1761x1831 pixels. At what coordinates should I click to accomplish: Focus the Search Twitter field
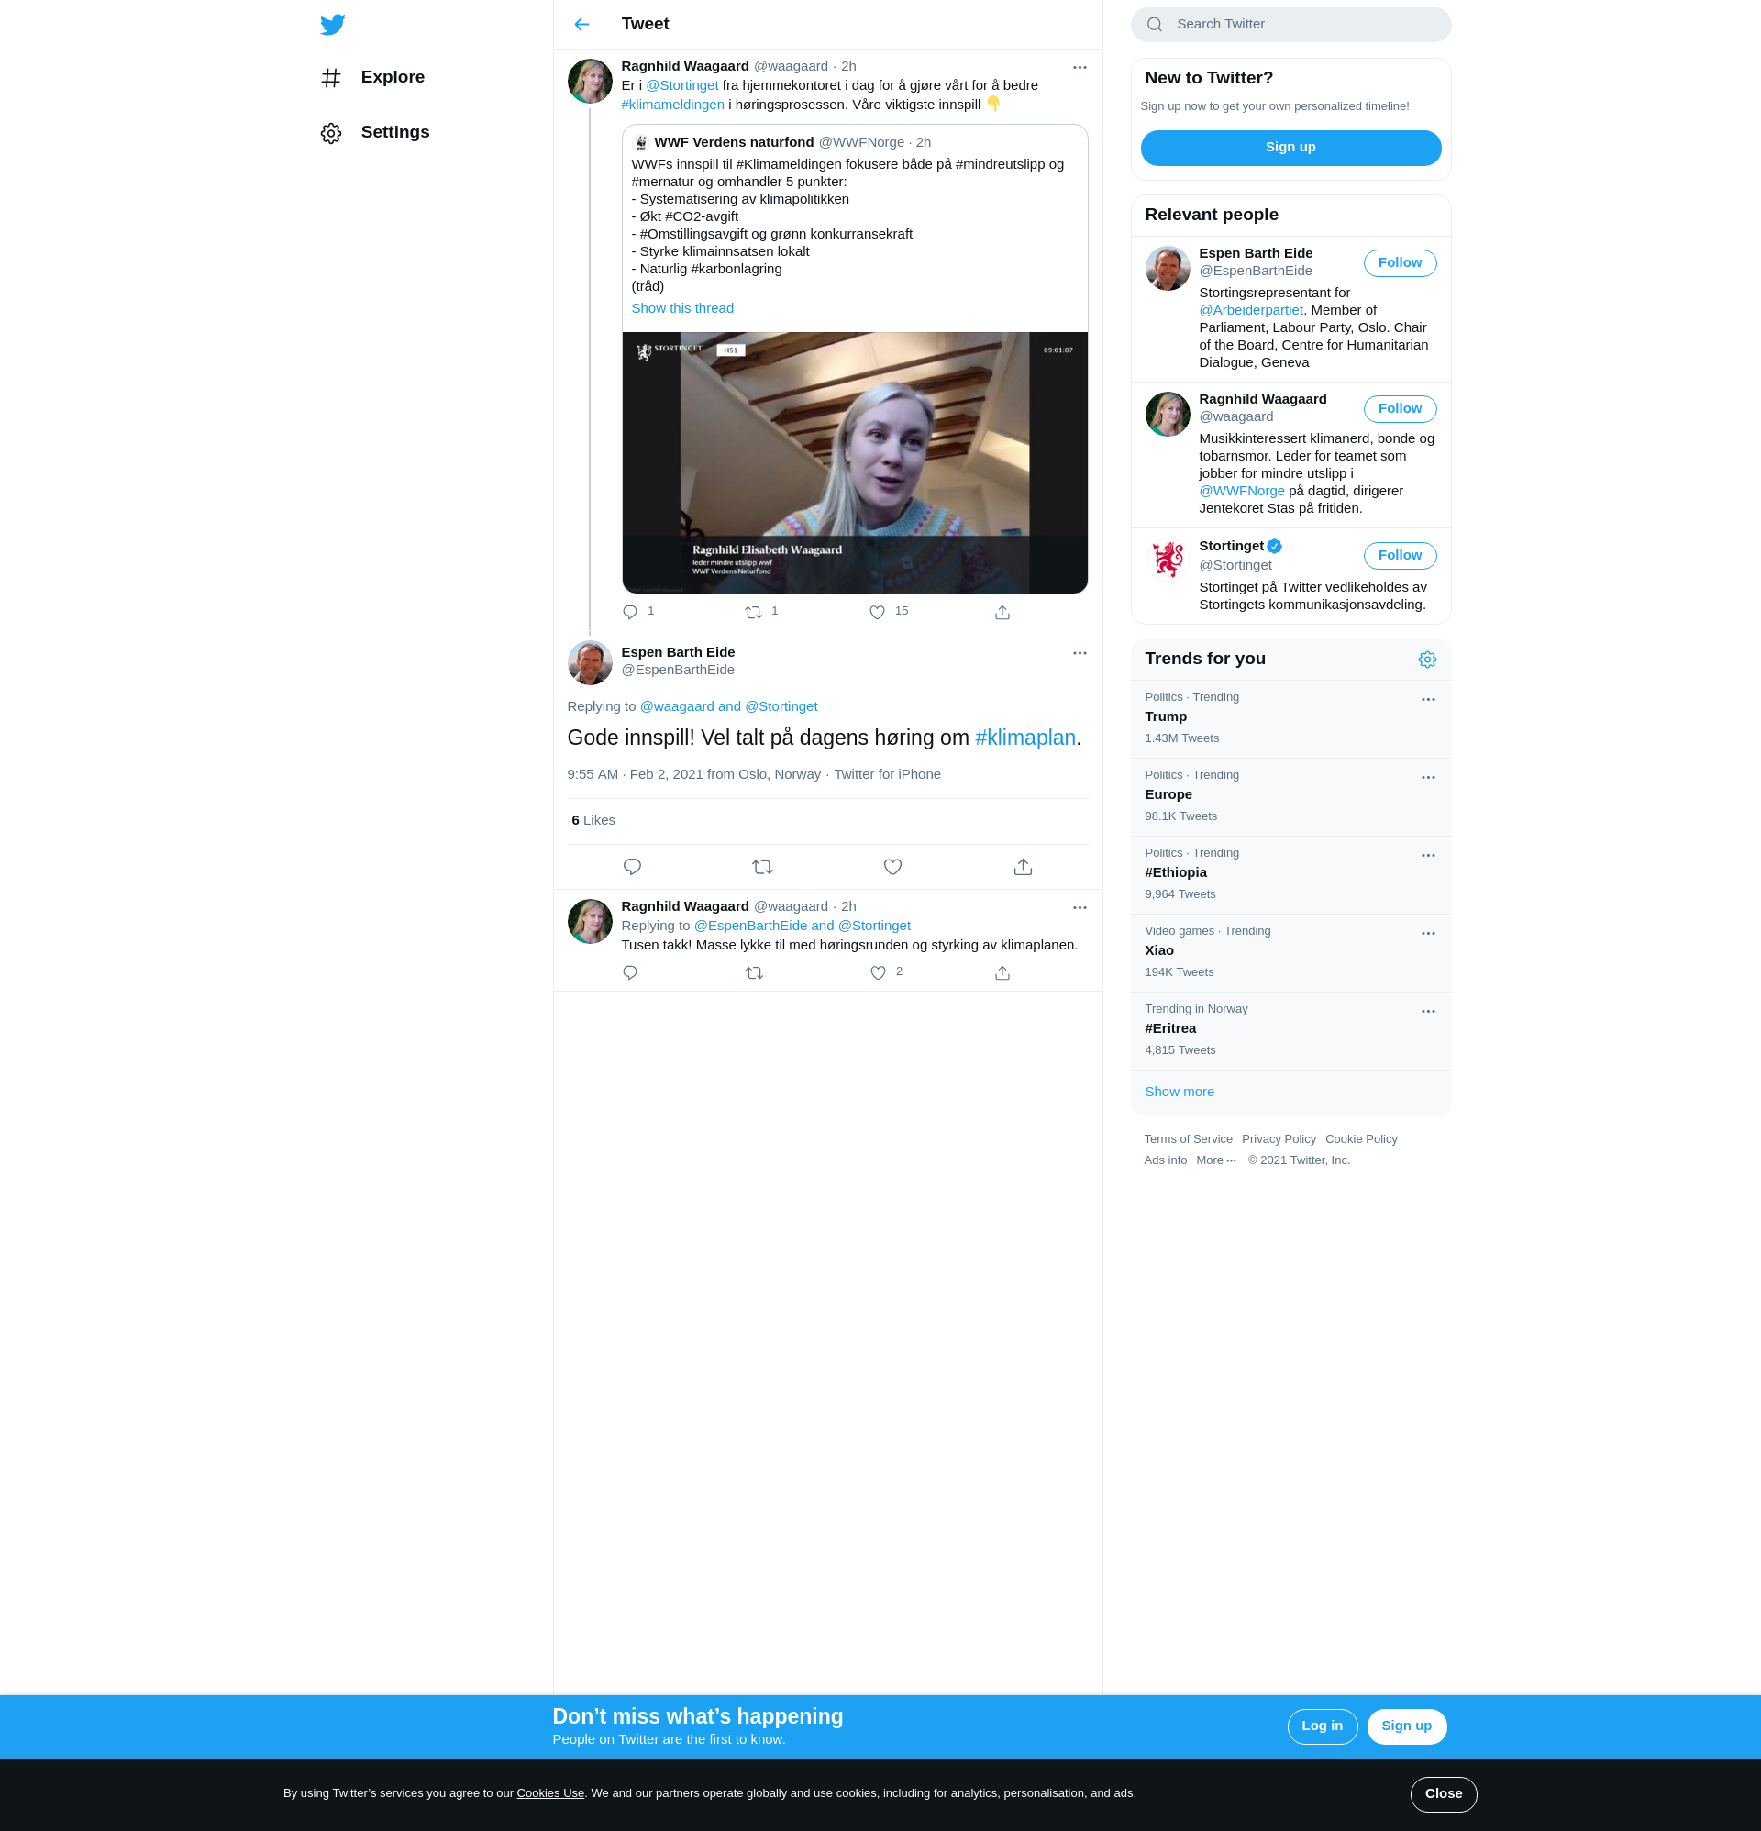[x=1303, y=24]
